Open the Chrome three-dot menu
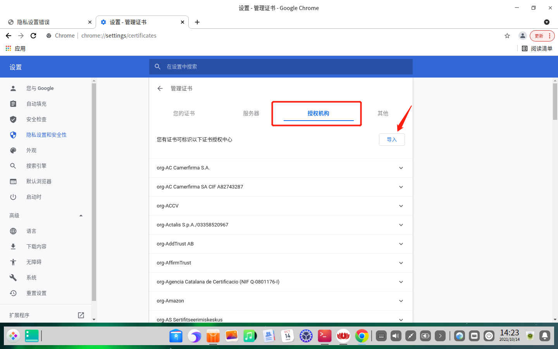The image size is (558, 349). 549,36
